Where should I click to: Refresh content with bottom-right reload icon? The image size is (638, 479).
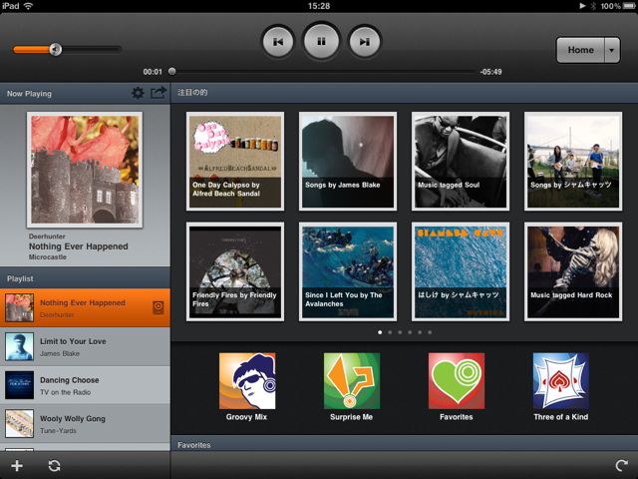[622, 466]
